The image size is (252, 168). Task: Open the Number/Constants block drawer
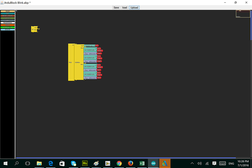pos(7,16)
